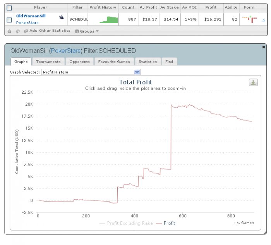The height and width of the screenshot is (245, 271).
Task: Open the Graph Selected dropdown arrow
Action: click(137, 72)
